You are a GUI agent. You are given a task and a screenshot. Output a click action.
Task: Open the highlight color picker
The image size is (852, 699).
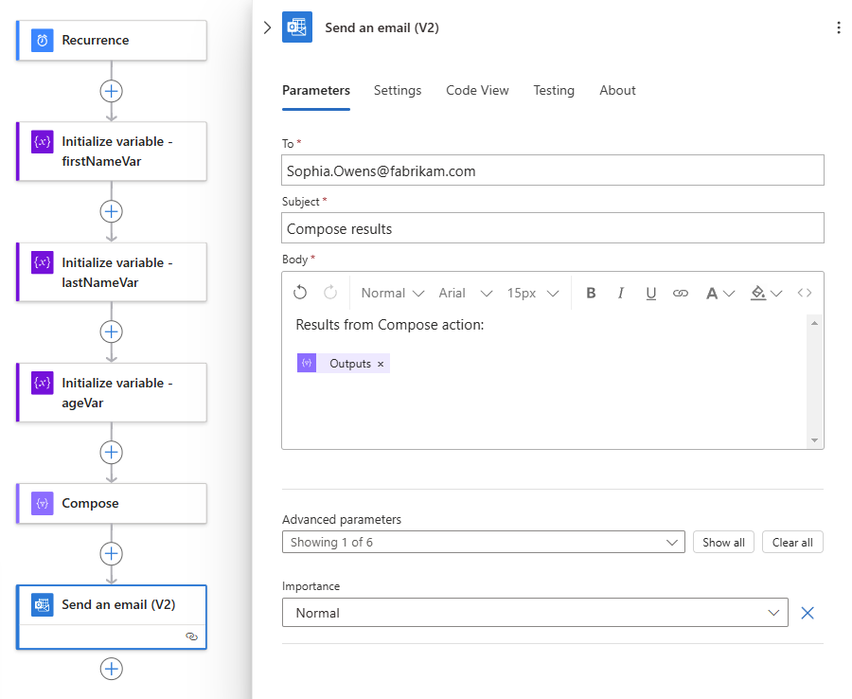click(763, 293)
